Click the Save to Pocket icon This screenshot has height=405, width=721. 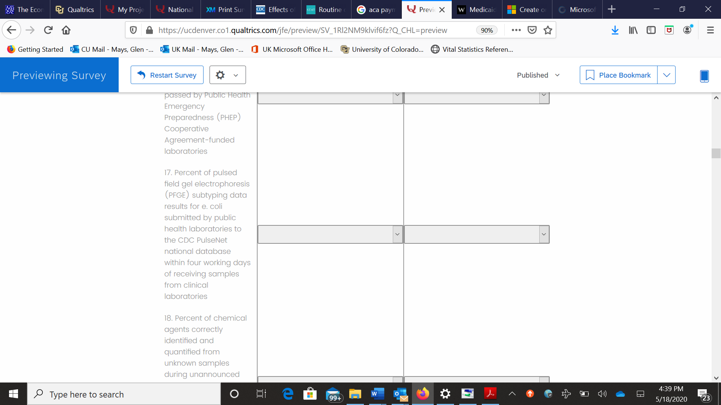[x=532, y=30]
